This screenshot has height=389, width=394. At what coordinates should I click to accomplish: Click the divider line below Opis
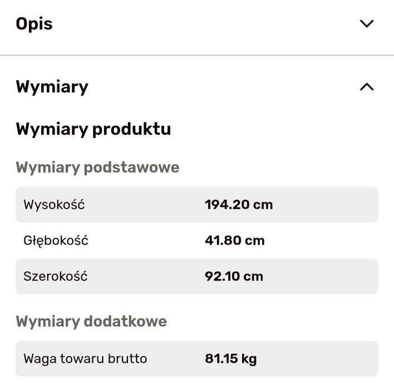(197, 55)
